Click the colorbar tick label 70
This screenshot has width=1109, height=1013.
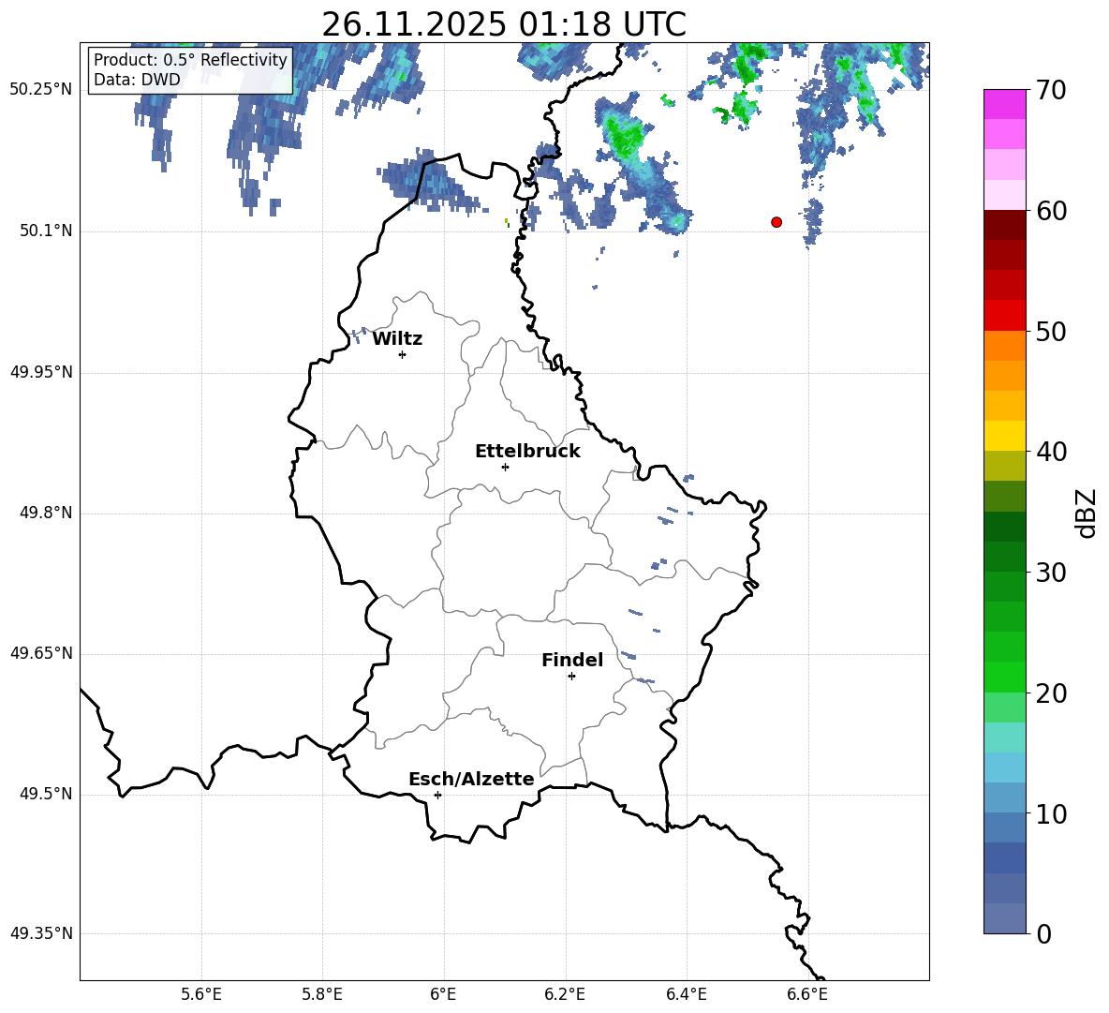click(x=1052, y=91)
